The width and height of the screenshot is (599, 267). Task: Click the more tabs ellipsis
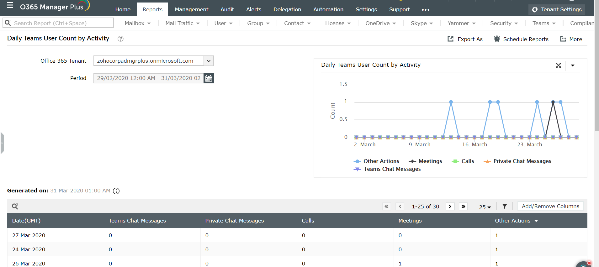[426, 10]
